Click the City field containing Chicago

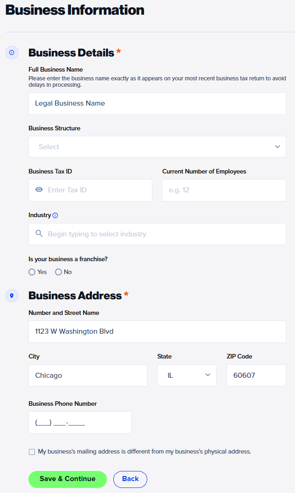(x=87, y=375)
